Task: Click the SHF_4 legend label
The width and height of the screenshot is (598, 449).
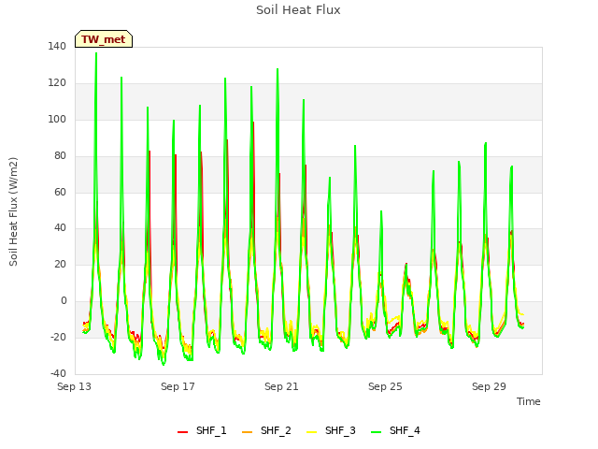Action: [405, 430]
